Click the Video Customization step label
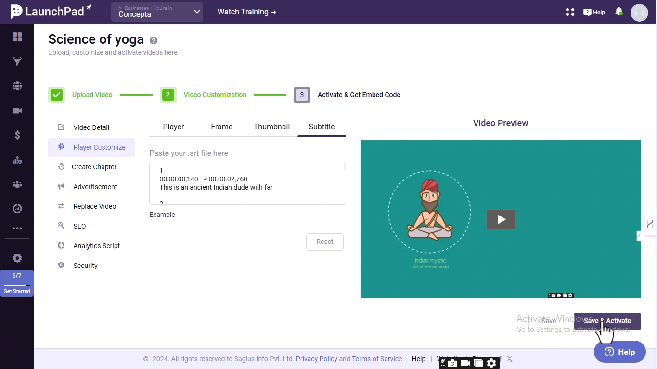Image resolution: width=657 pixels, height=369 pixels. point(215,95)
